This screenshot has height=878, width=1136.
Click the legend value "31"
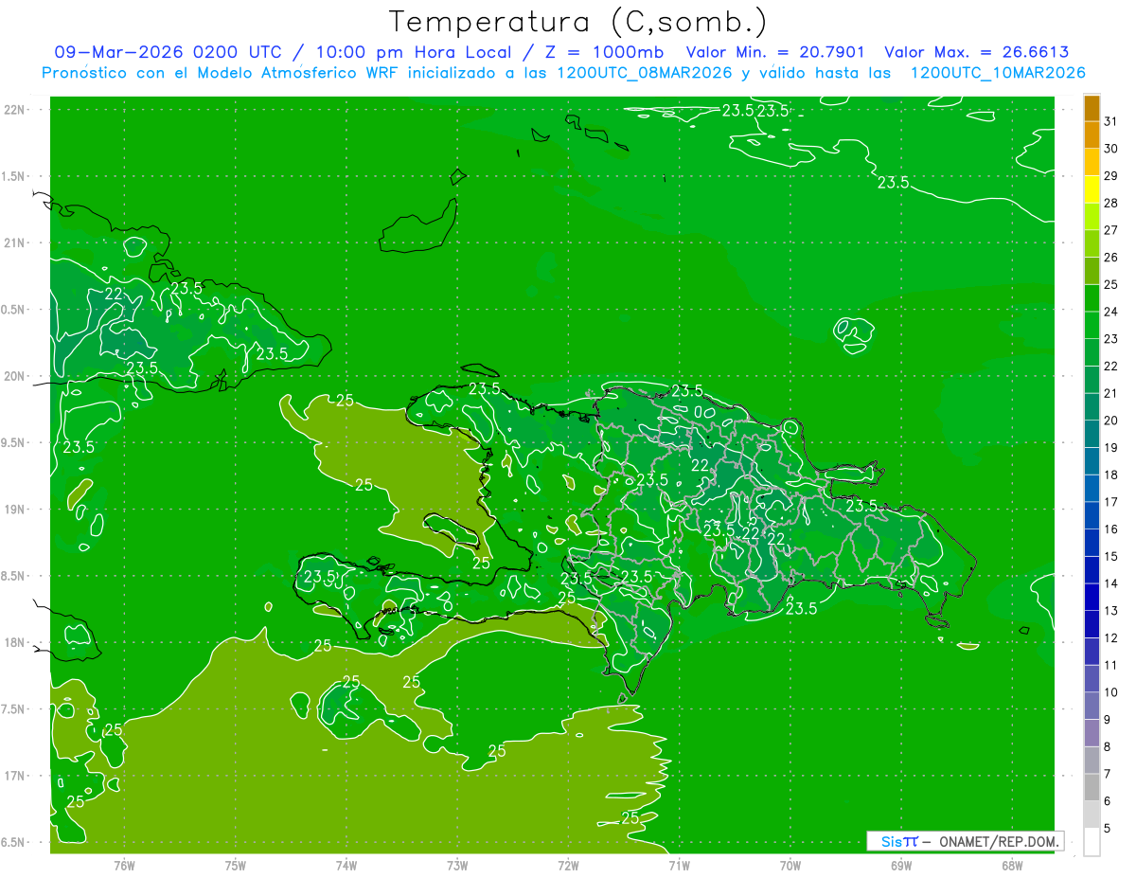coord(1111,121)
